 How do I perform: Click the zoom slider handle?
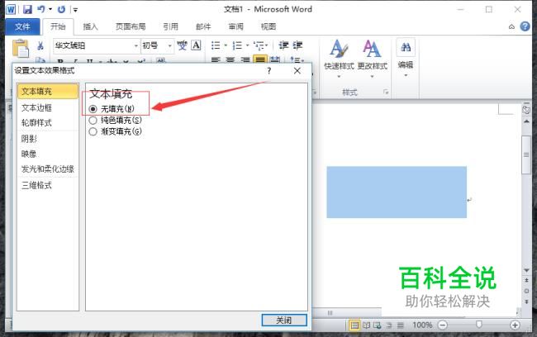click(479, 325)
